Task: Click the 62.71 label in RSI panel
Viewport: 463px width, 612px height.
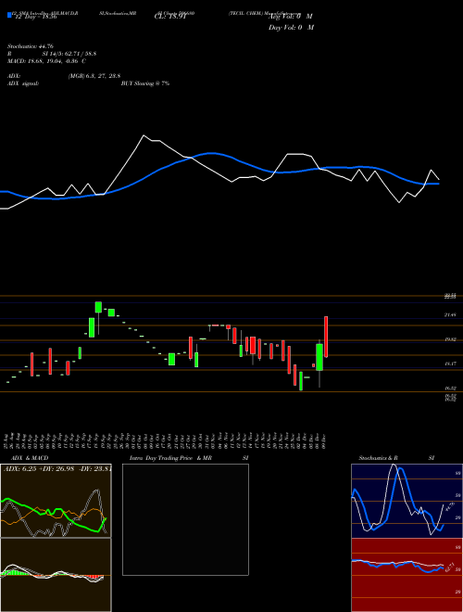Action: coord(449,567)
